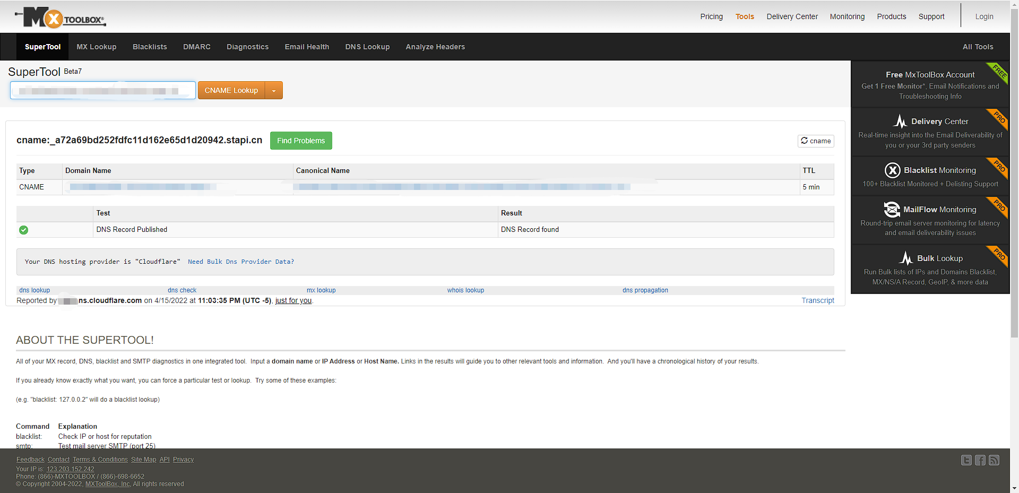
Task: Open the Blacklists tab
Action: (150, 47)
